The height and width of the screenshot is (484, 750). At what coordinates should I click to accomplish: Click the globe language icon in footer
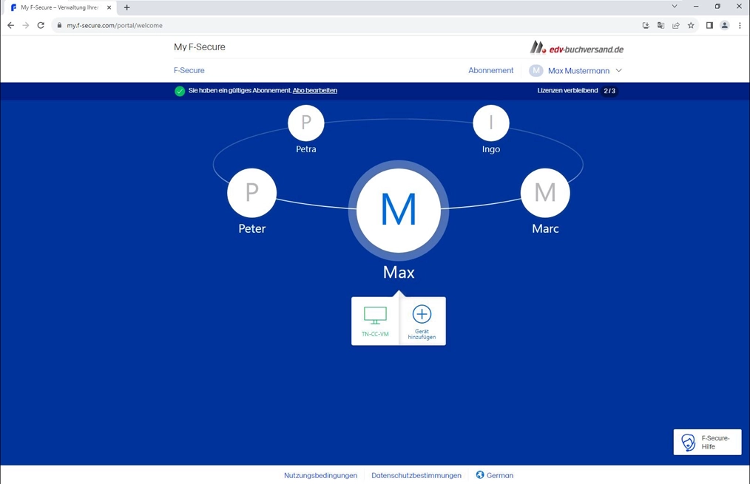(480, 475)
